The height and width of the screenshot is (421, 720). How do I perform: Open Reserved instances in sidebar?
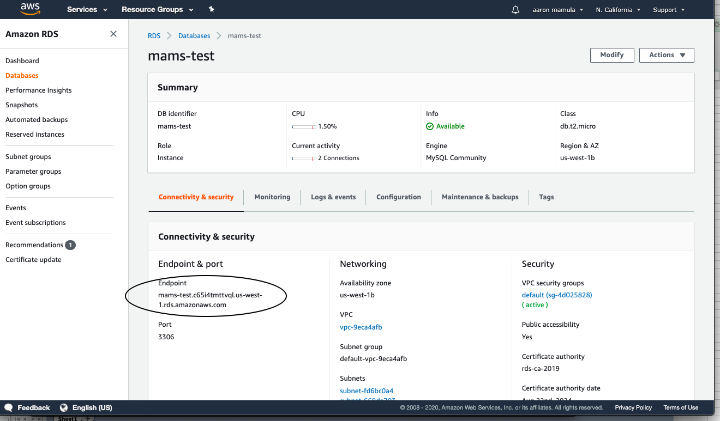click(x=35, y=135)
